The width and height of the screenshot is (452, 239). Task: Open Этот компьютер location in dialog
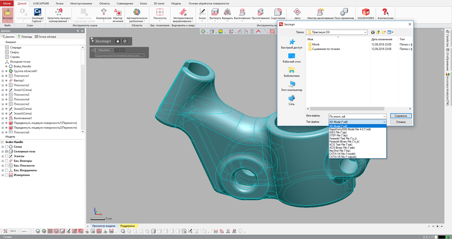click(x=292, y=86)
